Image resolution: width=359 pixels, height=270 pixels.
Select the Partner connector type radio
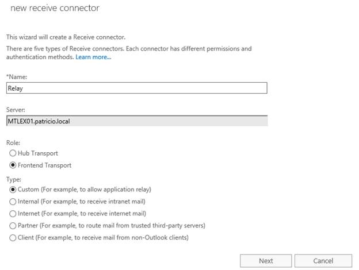click(13, 226)
